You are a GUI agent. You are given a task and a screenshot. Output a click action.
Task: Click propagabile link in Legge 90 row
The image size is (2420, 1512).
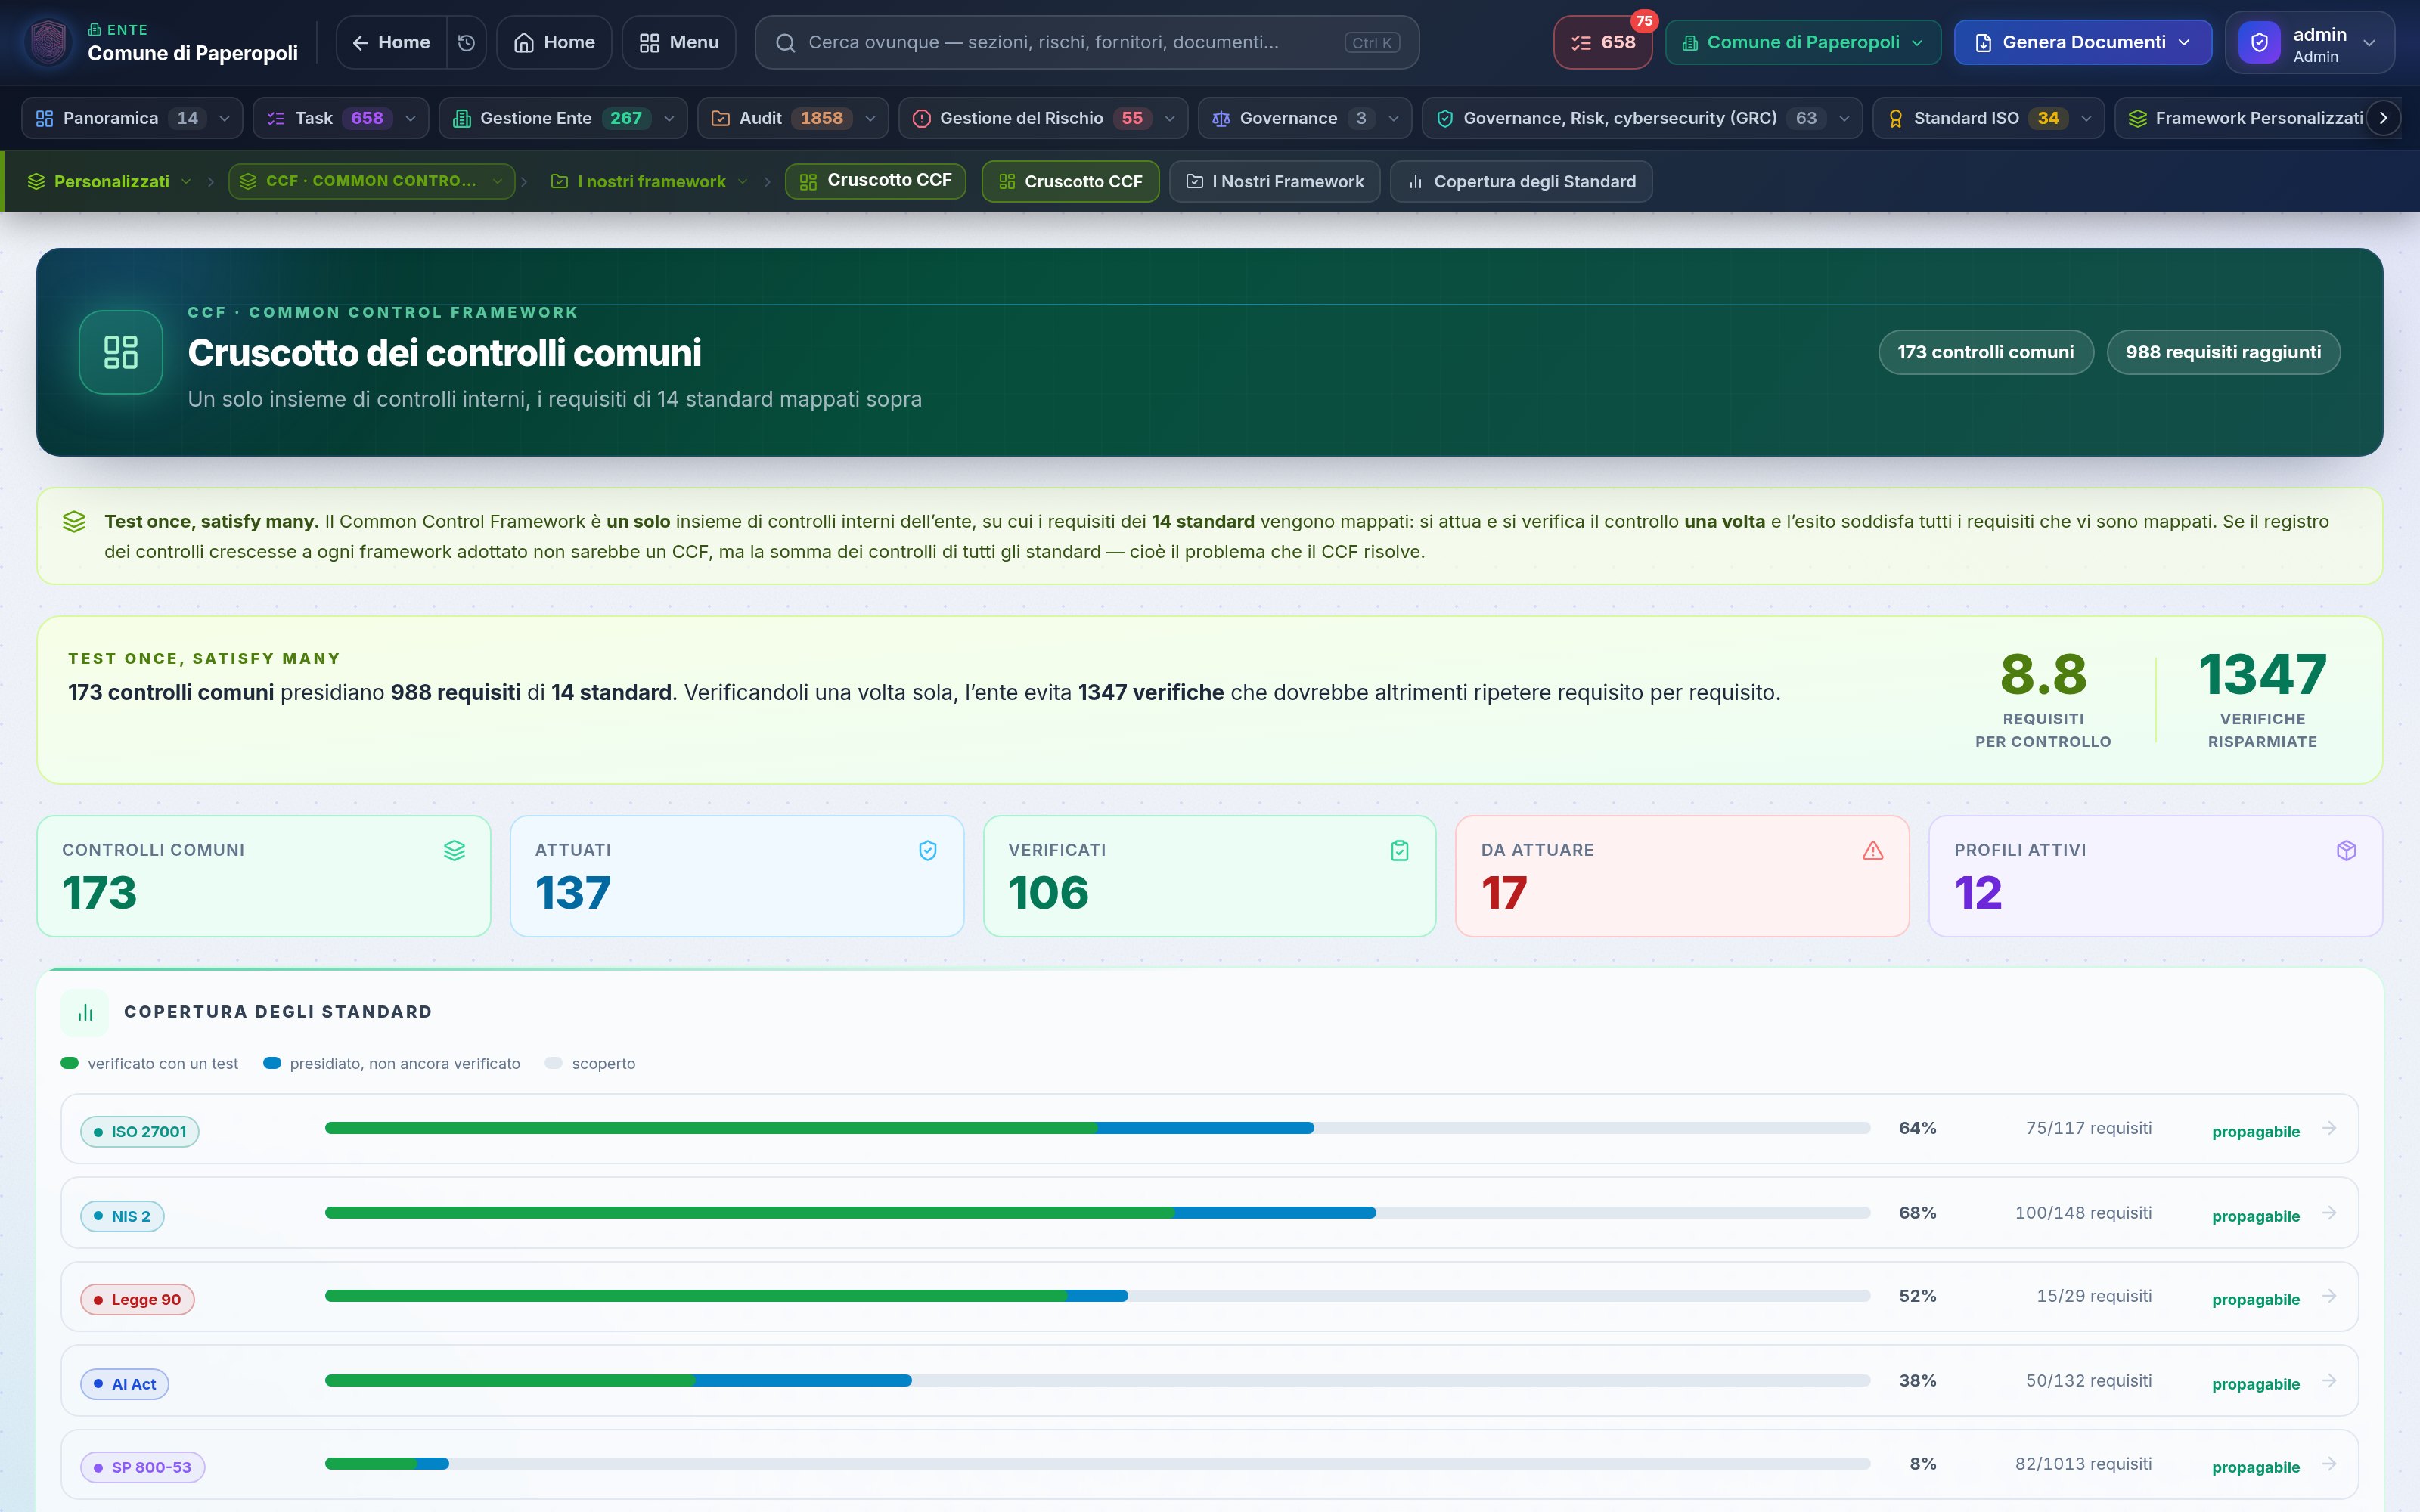click(x=2255, y=1300)
